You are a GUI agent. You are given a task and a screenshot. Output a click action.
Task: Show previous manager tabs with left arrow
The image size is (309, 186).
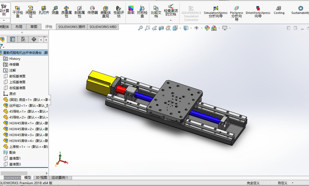[x=41, y=40]
